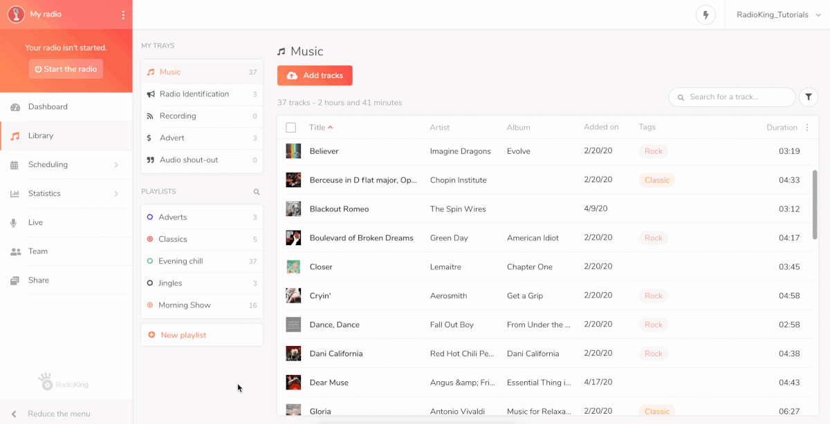
Task: Click the Closer album cover thumbnail
Action: click(293, 267)
